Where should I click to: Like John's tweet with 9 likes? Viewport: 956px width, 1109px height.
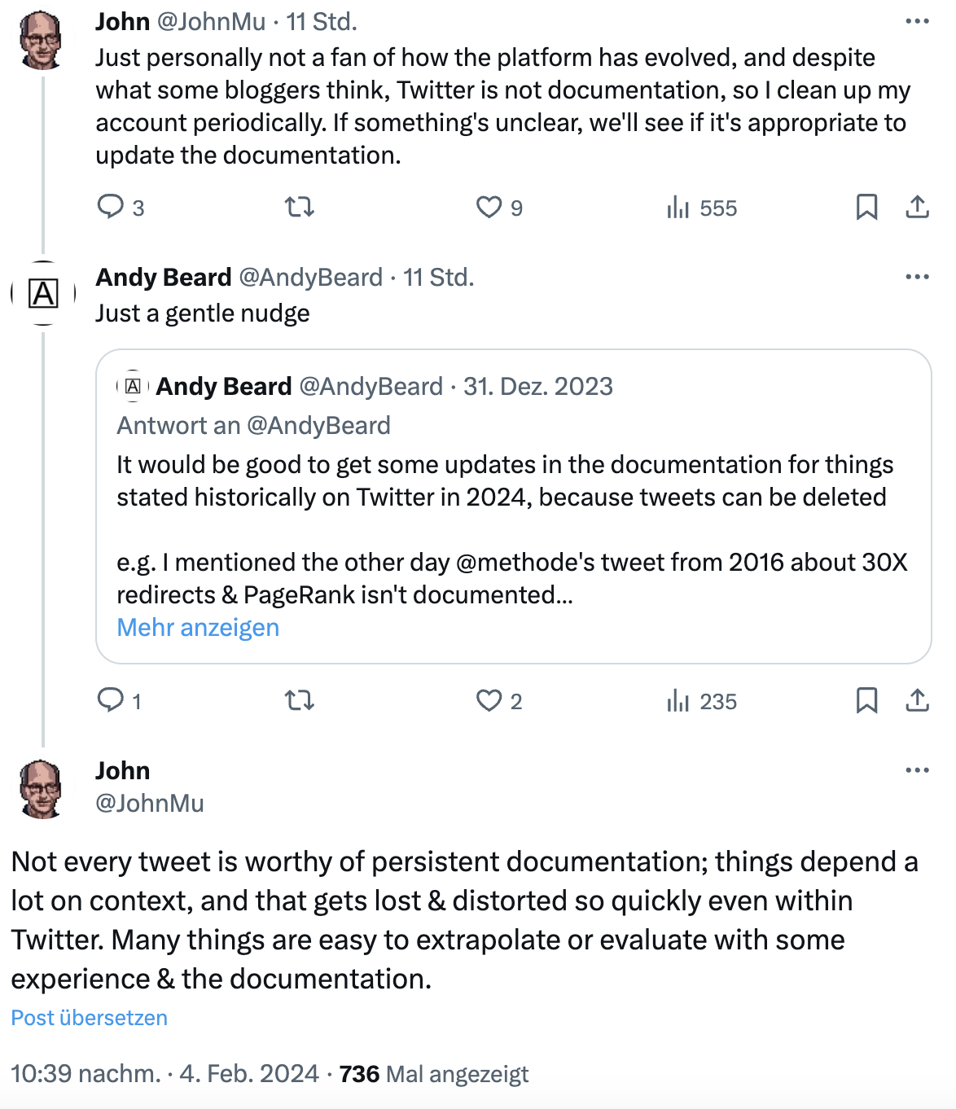[x=489, y=207]
